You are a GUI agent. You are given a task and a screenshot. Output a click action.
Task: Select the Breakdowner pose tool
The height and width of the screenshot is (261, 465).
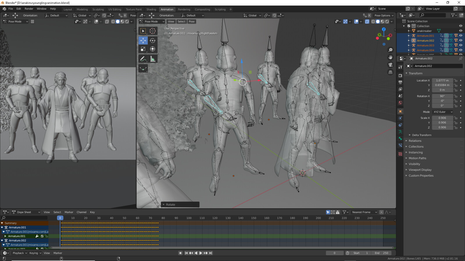143,68
